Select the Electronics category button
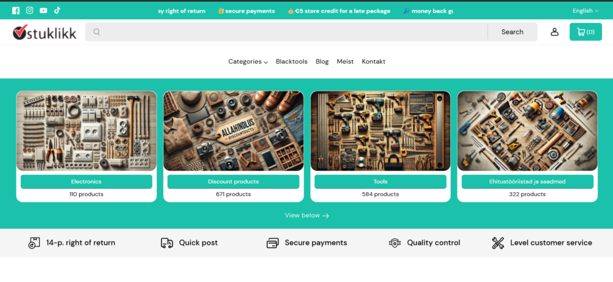Viewport: 613px width, 282px height. click(86, 182)
